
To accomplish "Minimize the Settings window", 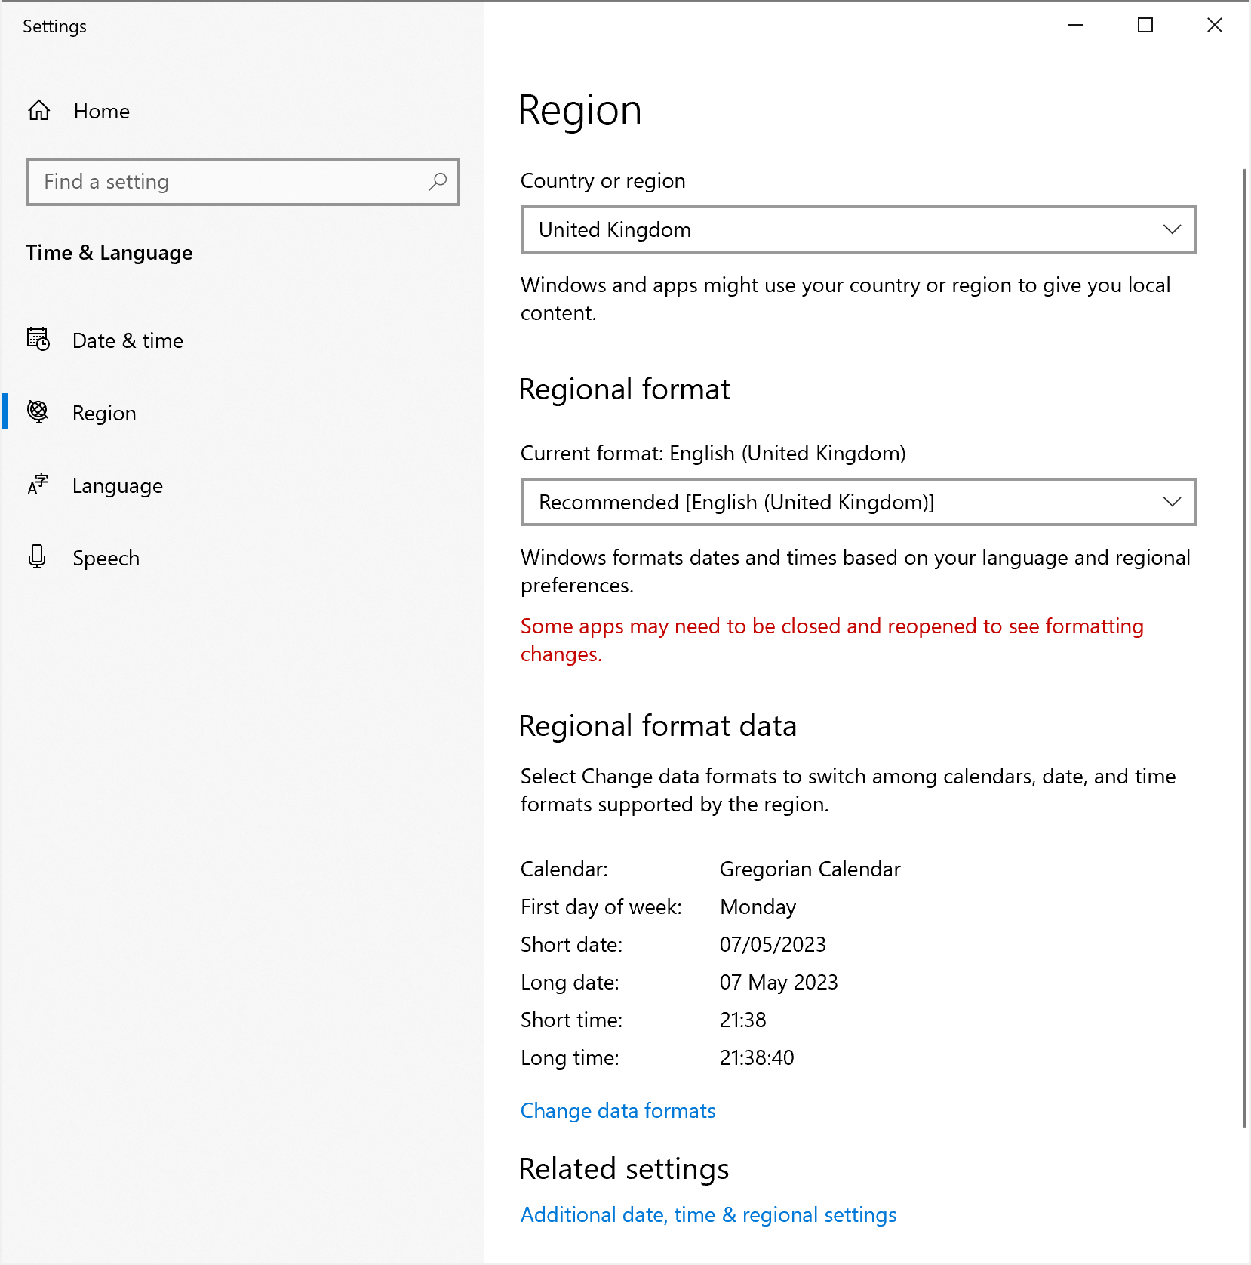I will pyautogui.click(x=1076, y=25).
